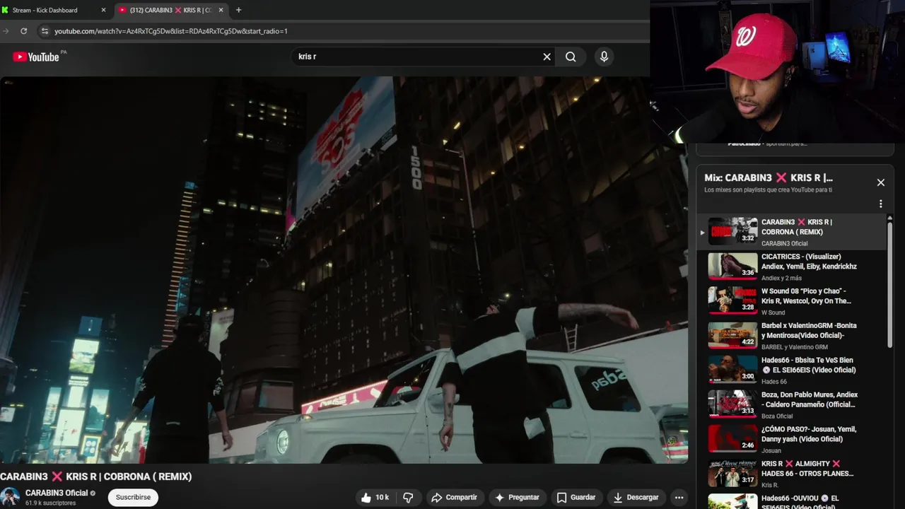Open the CARABIN3 Oficial channel avatar
Image resolution: width=905 pixels, height=509 pixels.
10,497
